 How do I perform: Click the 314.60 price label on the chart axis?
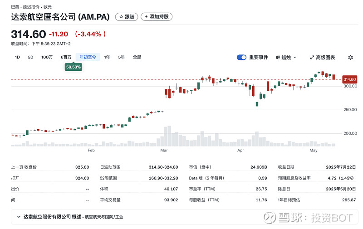349,79
